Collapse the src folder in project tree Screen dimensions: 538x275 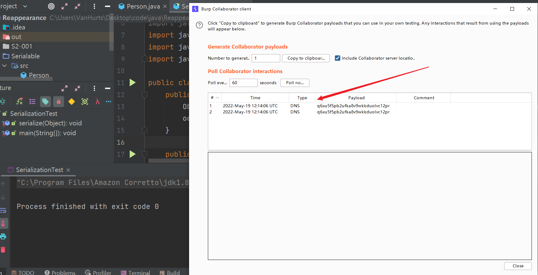[4, 66]
